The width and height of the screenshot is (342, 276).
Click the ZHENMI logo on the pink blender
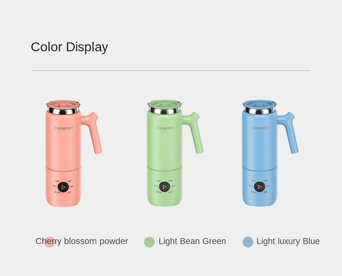click(x=64, y=128)
